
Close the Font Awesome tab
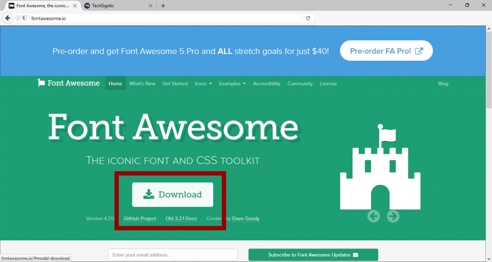(75, 6)
